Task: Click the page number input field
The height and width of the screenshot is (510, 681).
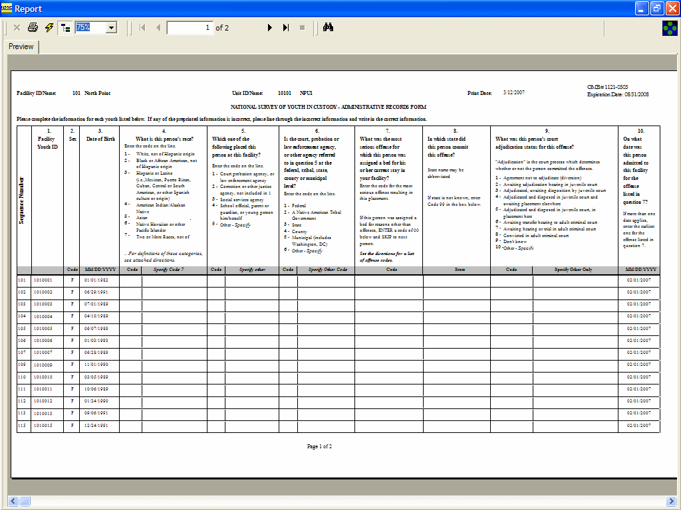Action: click(190, 28)
